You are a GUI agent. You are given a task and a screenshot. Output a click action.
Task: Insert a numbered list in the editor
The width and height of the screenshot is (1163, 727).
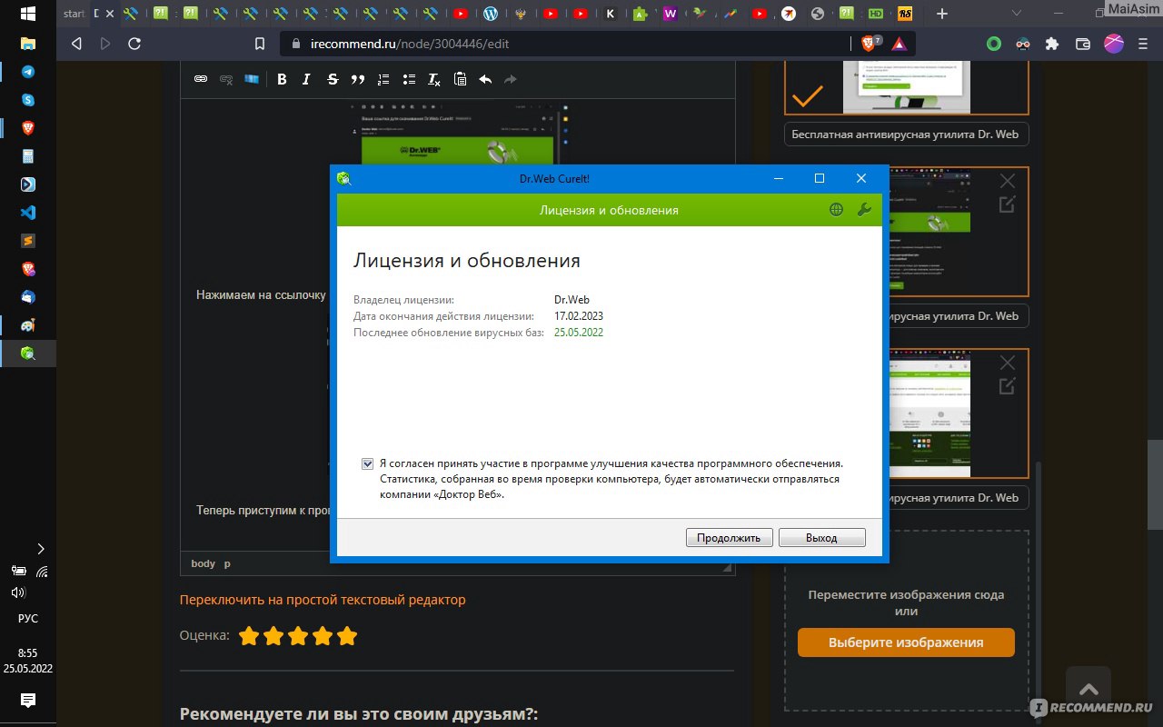tap(383, 80)
